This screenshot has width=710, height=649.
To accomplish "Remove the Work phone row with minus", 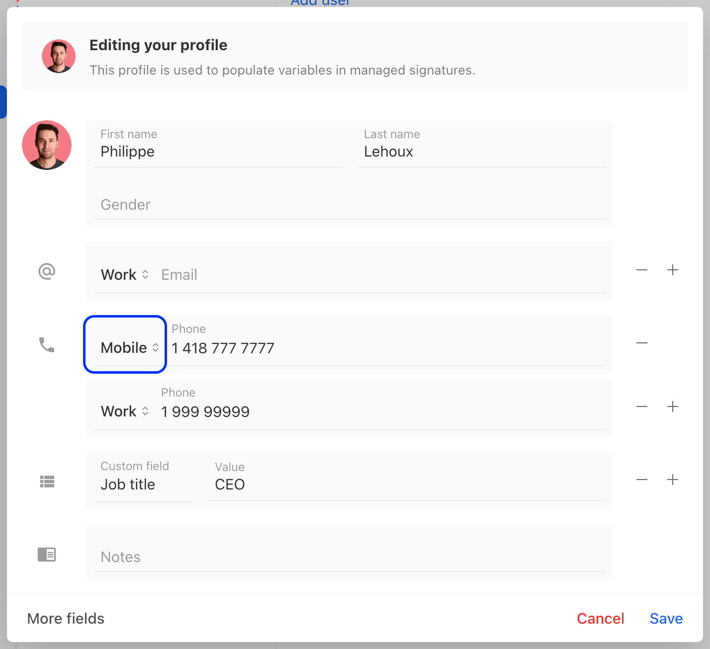I will pos(642,406).
